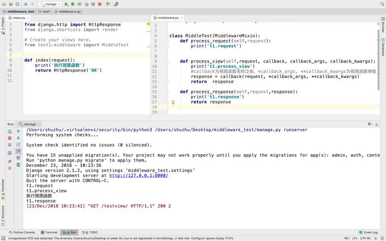
Task: Open the manage run configuration dropdown
Action: click(x=50, y=4)
